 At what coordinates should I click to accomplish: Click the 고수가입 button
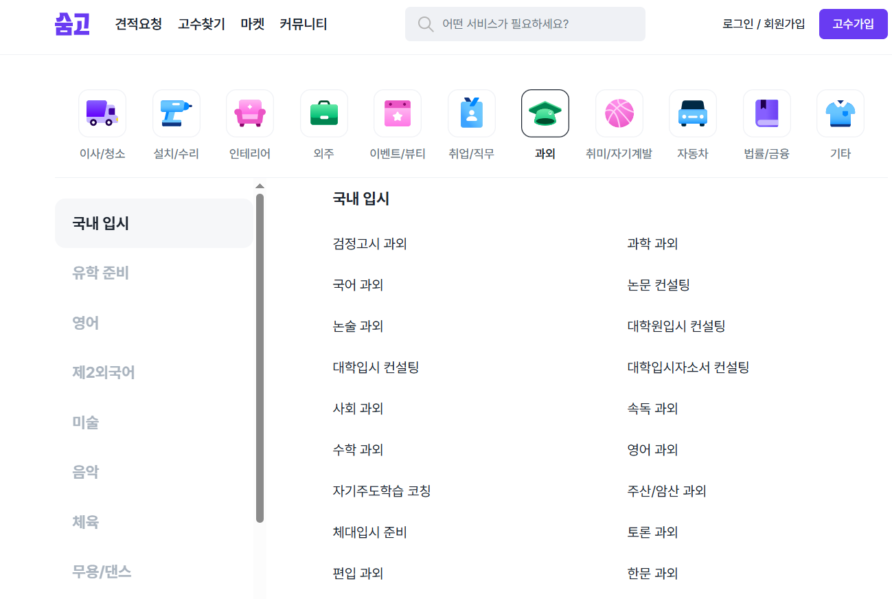pyautogui.click(x=853, y=23)
